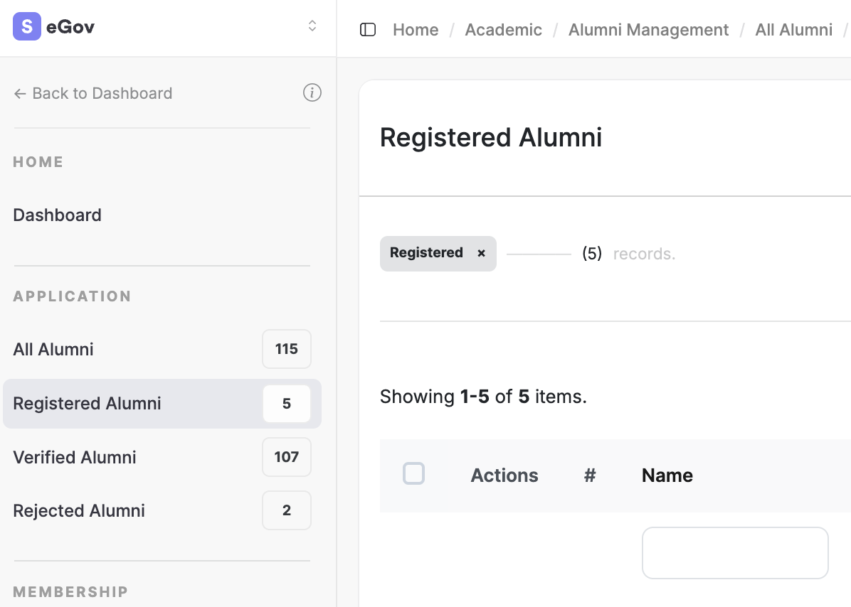Select All Alumni in sidebar
Image resolution: width=851 pixels, height=607 pixels.
[x=53, y=349]
